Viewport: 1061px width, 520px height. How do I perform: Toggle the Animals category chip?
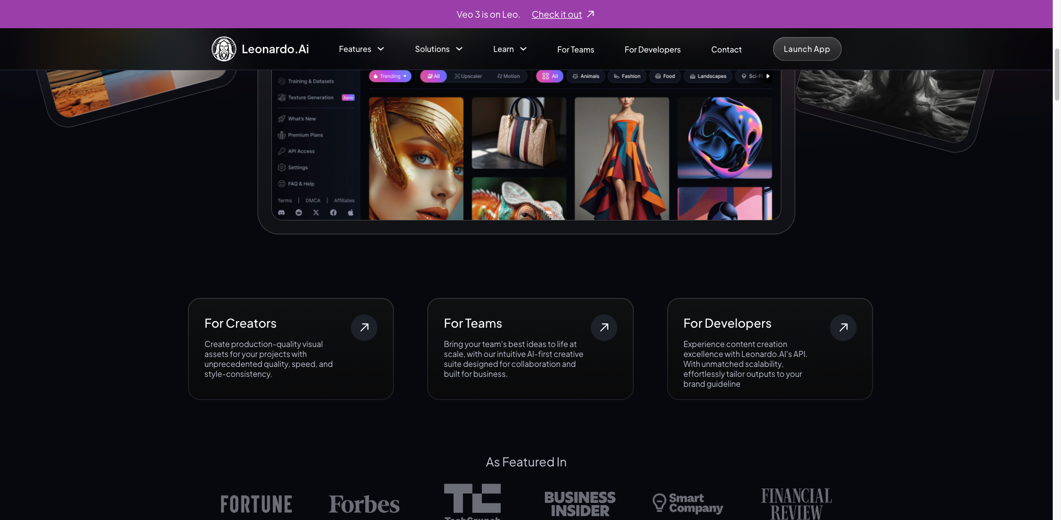click(x=585, y=76)
